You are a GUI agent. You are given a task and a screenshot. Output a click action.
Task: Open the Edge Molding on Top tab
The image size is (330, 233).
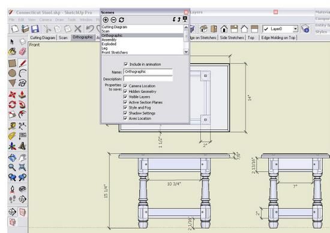(x=278, y=38)
